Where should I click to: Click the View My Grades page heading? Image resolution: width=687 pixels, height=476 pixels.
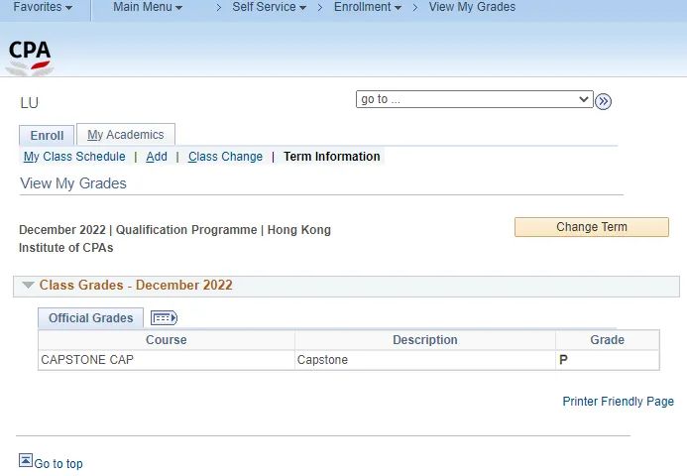(x=73, y=183)
